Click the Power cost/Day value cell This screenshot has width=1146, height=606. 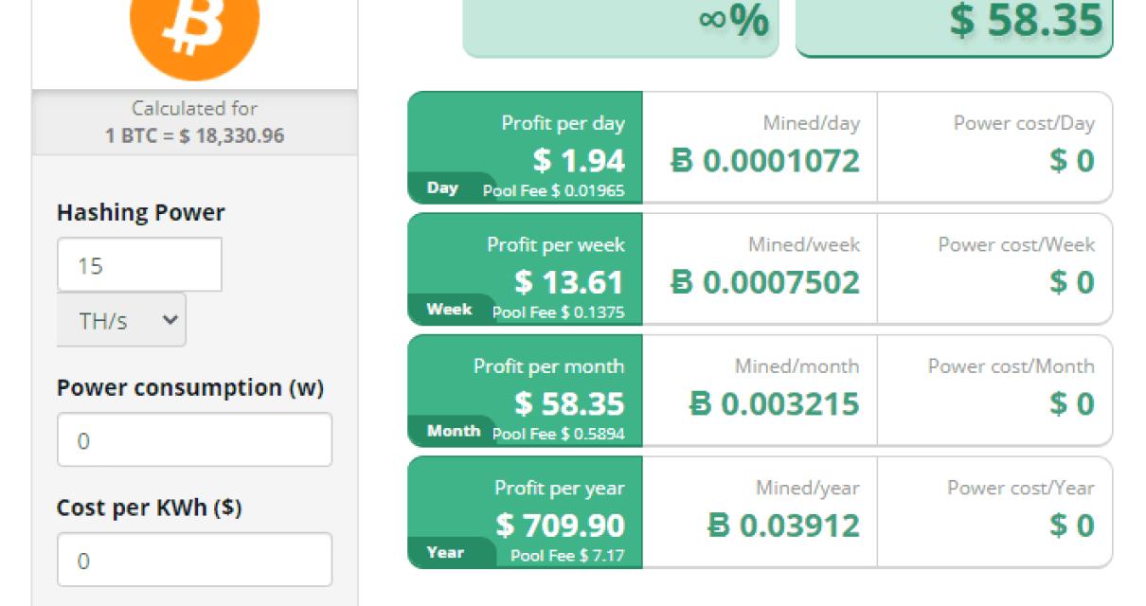[994, 147]
